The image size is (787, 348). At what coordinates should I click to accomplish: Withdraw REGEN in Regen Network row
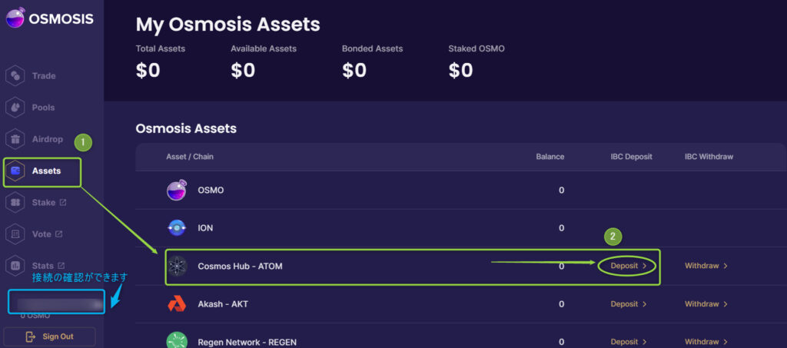click(x=706, y=342)
